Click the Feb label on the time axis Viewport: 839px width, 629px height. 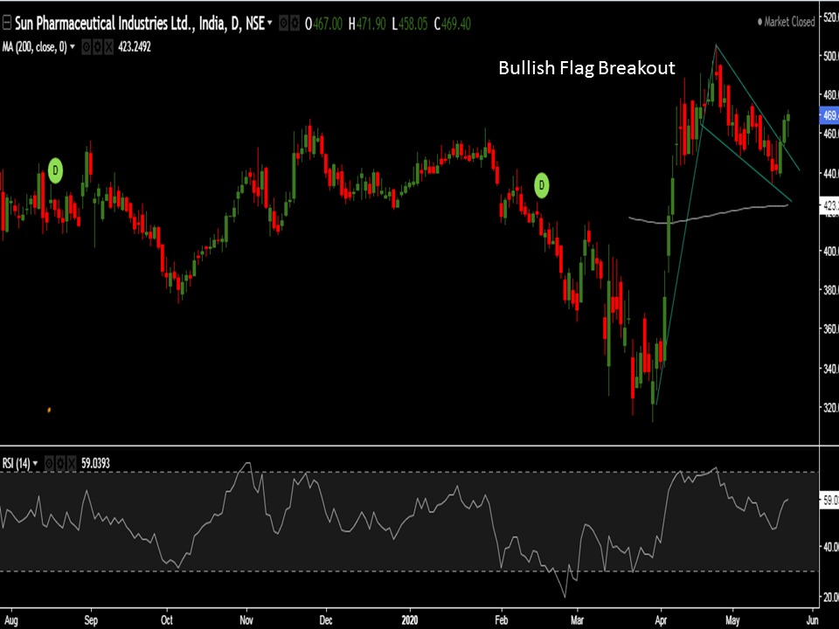click(502, 620)
